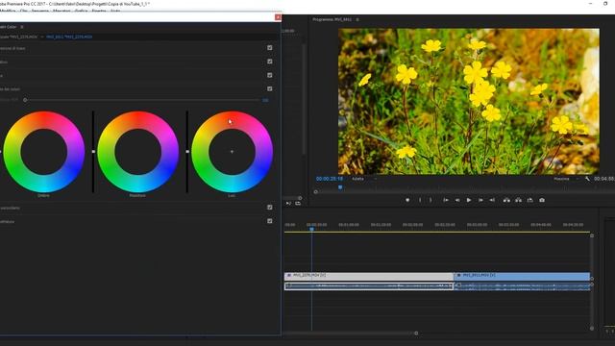Viewport: 615px width, 346px height.
Task: Click the blue value field beside top slider
Action: coord(265,100)
